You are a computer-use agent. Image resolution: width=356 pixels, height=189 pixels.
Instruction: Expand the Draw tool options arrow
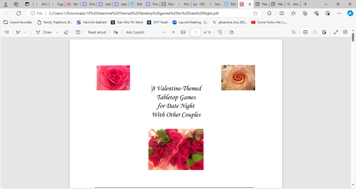[x=57, y=32]
